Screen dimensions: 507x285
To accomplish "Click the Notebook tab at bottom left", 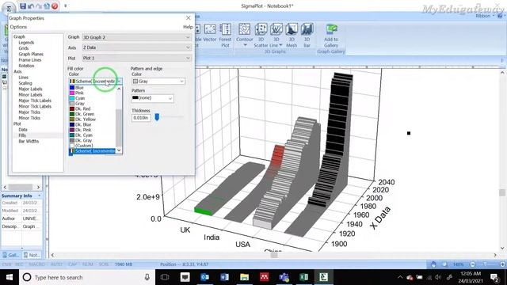I will point(32,255).
